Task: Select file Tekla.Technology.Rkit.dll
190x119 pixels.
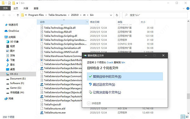Action: [x=58, y=32]
